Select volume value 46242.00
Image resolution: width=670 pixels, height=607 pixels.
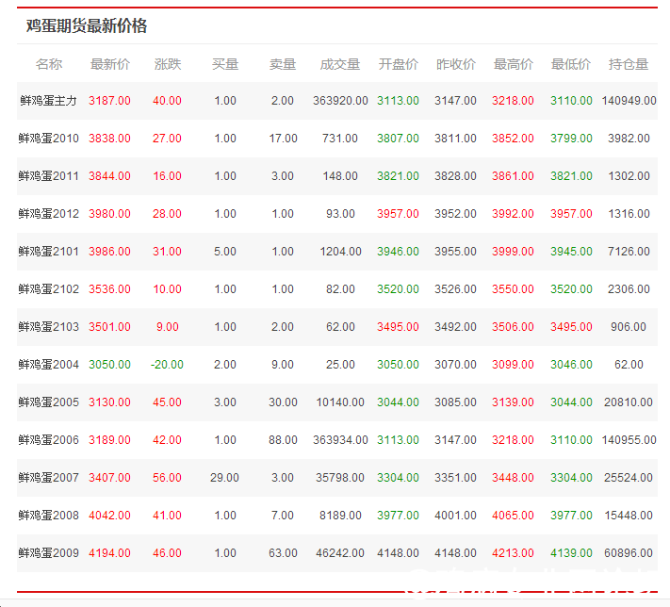(x=340, y=553)
